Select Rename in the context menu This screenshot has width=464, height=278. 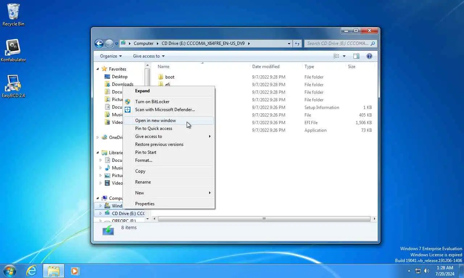[169, 182]
